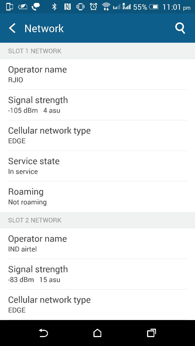Open recent apps from navigation bar

[151, 333]
